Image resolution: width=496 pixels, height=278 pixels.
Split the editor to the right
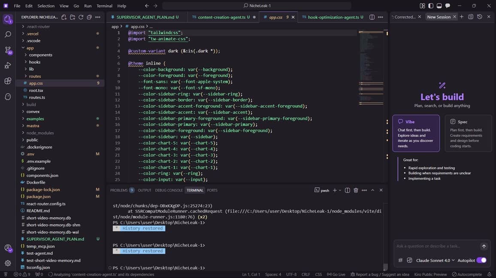372,17
